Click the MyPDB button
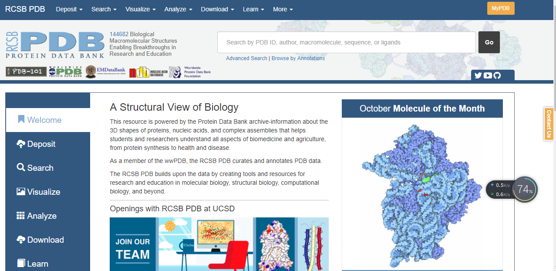This screenshot has height=271, width=556. coord(501,8)
